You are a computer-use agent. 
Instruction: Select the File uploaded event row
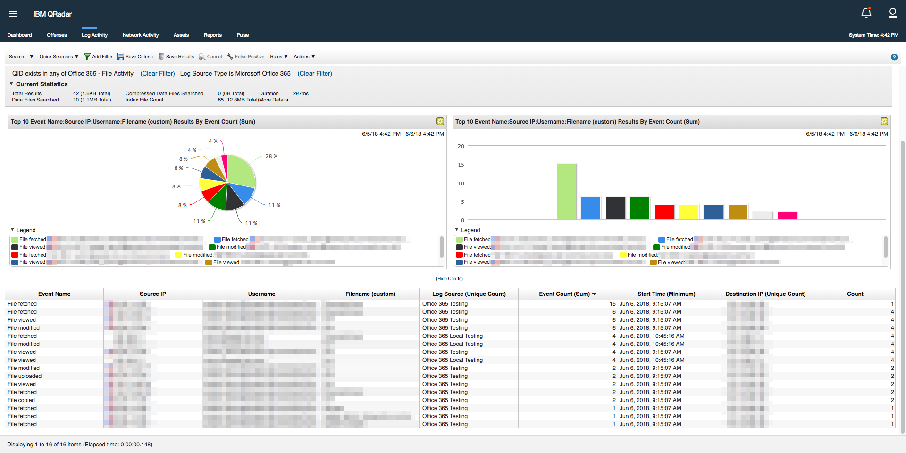tap(450, 376)
